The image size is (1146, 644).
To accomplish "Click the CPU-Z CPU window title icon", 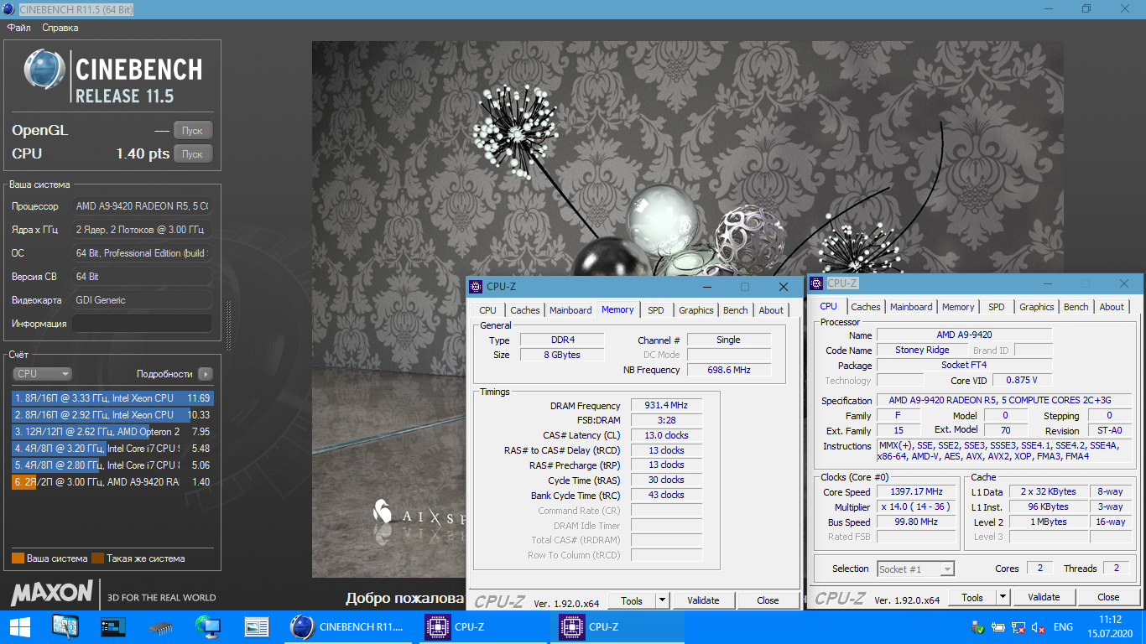I will pyautogui.click(x=816, y=283).
